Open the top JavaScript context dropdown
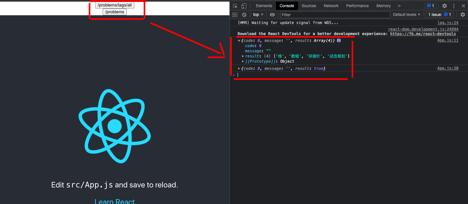Screen dimensions: 468x204 coord(258,15)
